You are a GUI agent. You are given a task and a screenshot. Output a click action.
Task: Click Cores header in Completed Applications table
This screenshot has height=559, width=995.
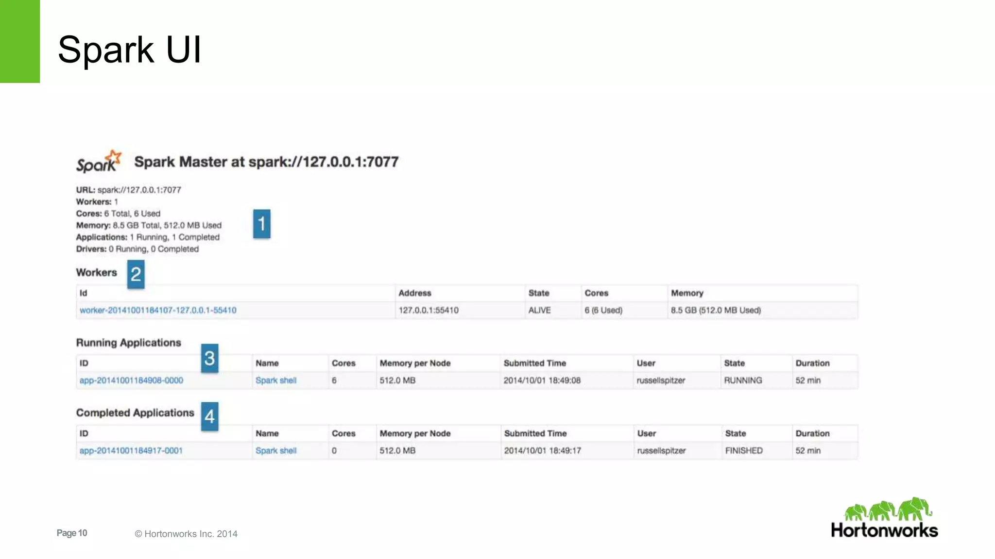pyautogui.click(x=343, y=433)
